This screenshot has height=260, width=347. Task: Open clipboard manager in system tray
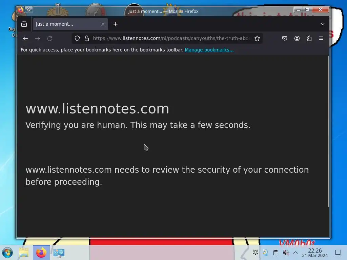pos(276,252)
